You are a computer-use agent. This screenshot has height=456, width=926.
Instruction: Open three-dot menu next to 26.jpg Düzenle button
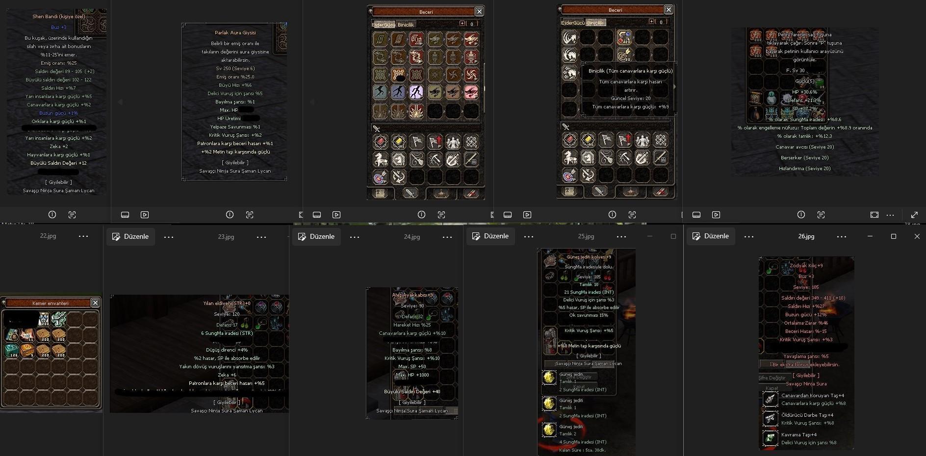coord(748,236)
